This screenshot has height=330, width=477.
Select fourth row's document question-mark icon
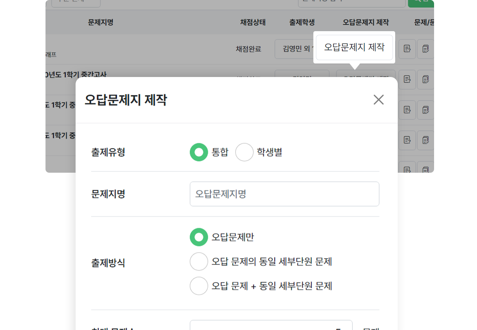(x=407, y=140)
